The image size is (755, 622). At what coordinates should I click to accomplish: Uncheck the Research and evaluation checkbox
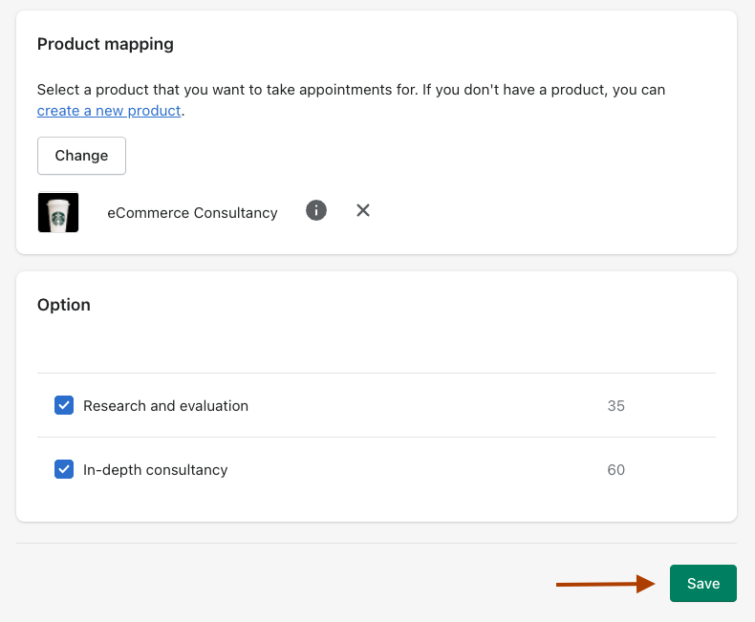pos(64,405)
